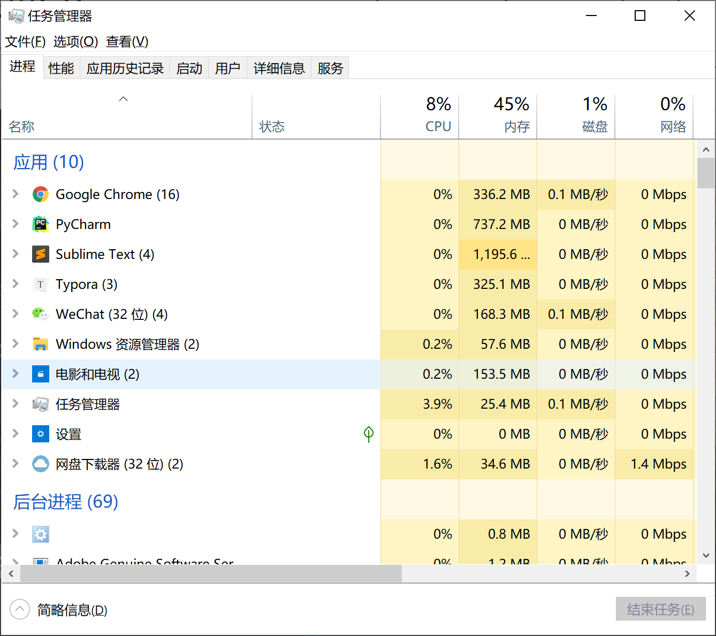Viewport: 716px width, 636px height.
Task: Open the 查看(V) menu
Action: (127, 42)
